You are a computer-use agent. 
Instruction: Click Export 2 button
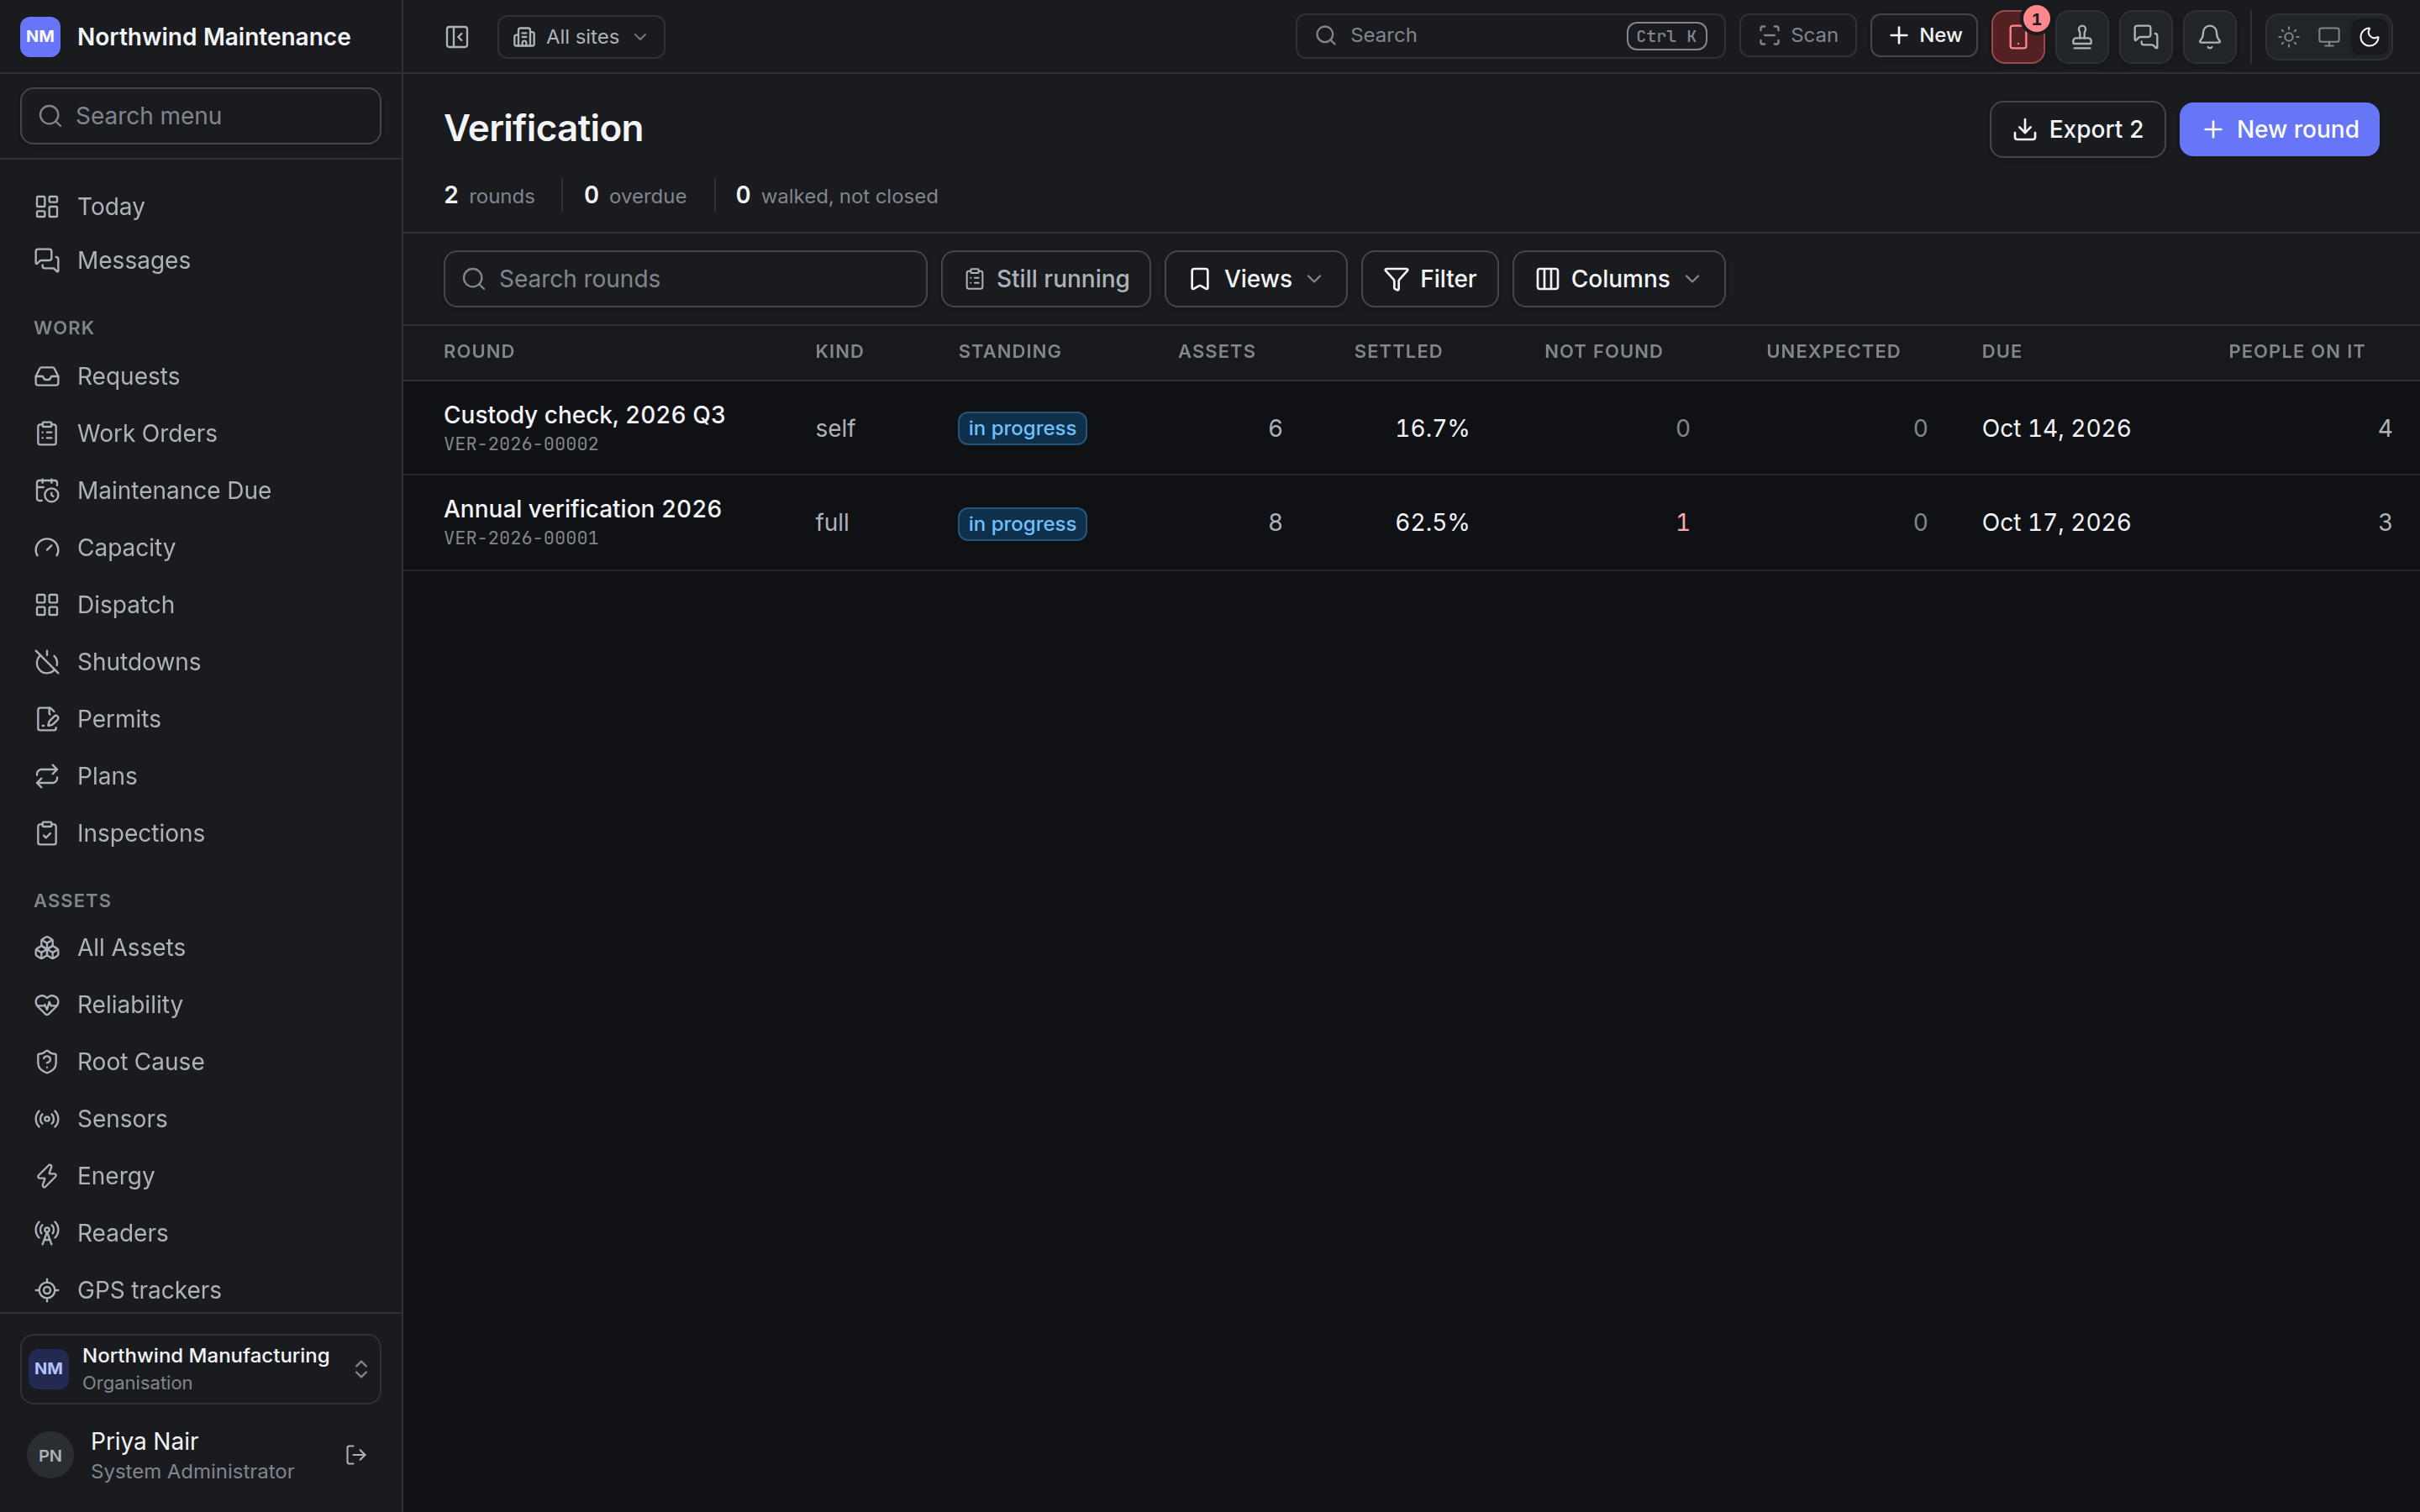[2077, 129]
